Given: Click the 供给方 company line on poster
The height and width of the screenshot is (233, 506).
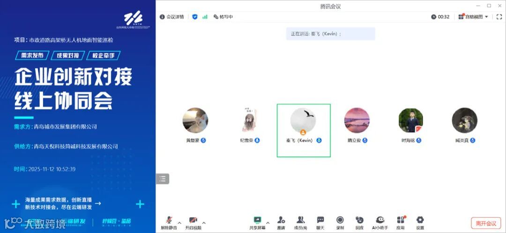Looking at the screenshot, I should [x=66, y=146].
